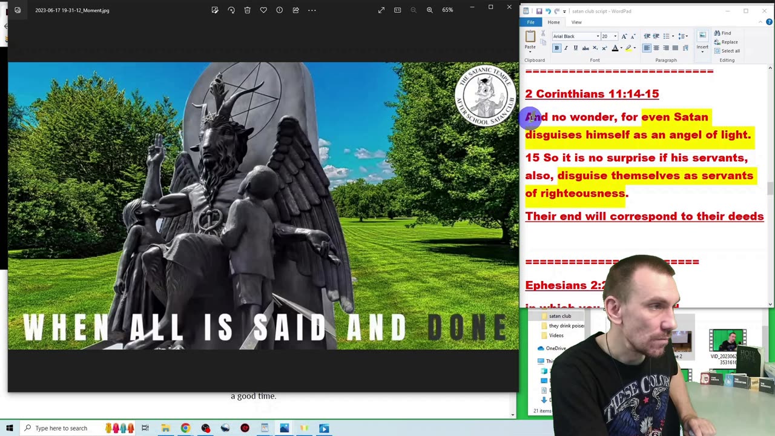
Task: Decrease paragraph indent in WordPad
Action: tap(647, 36)
